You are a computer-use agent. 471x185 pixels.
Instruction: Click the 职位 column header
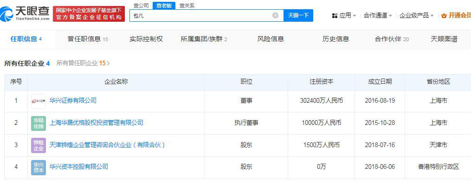(x=246, y=82)
